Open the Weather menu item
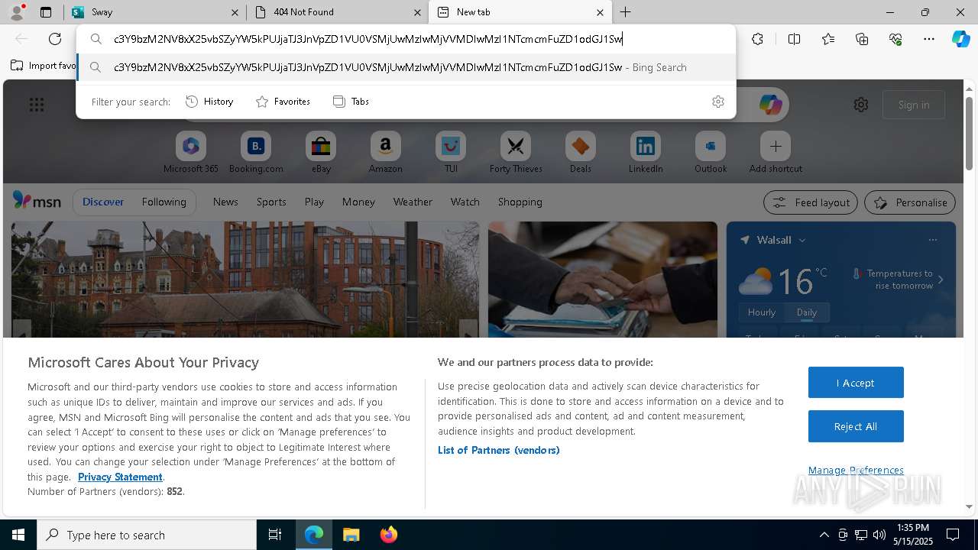 click(x=413, y=202)
